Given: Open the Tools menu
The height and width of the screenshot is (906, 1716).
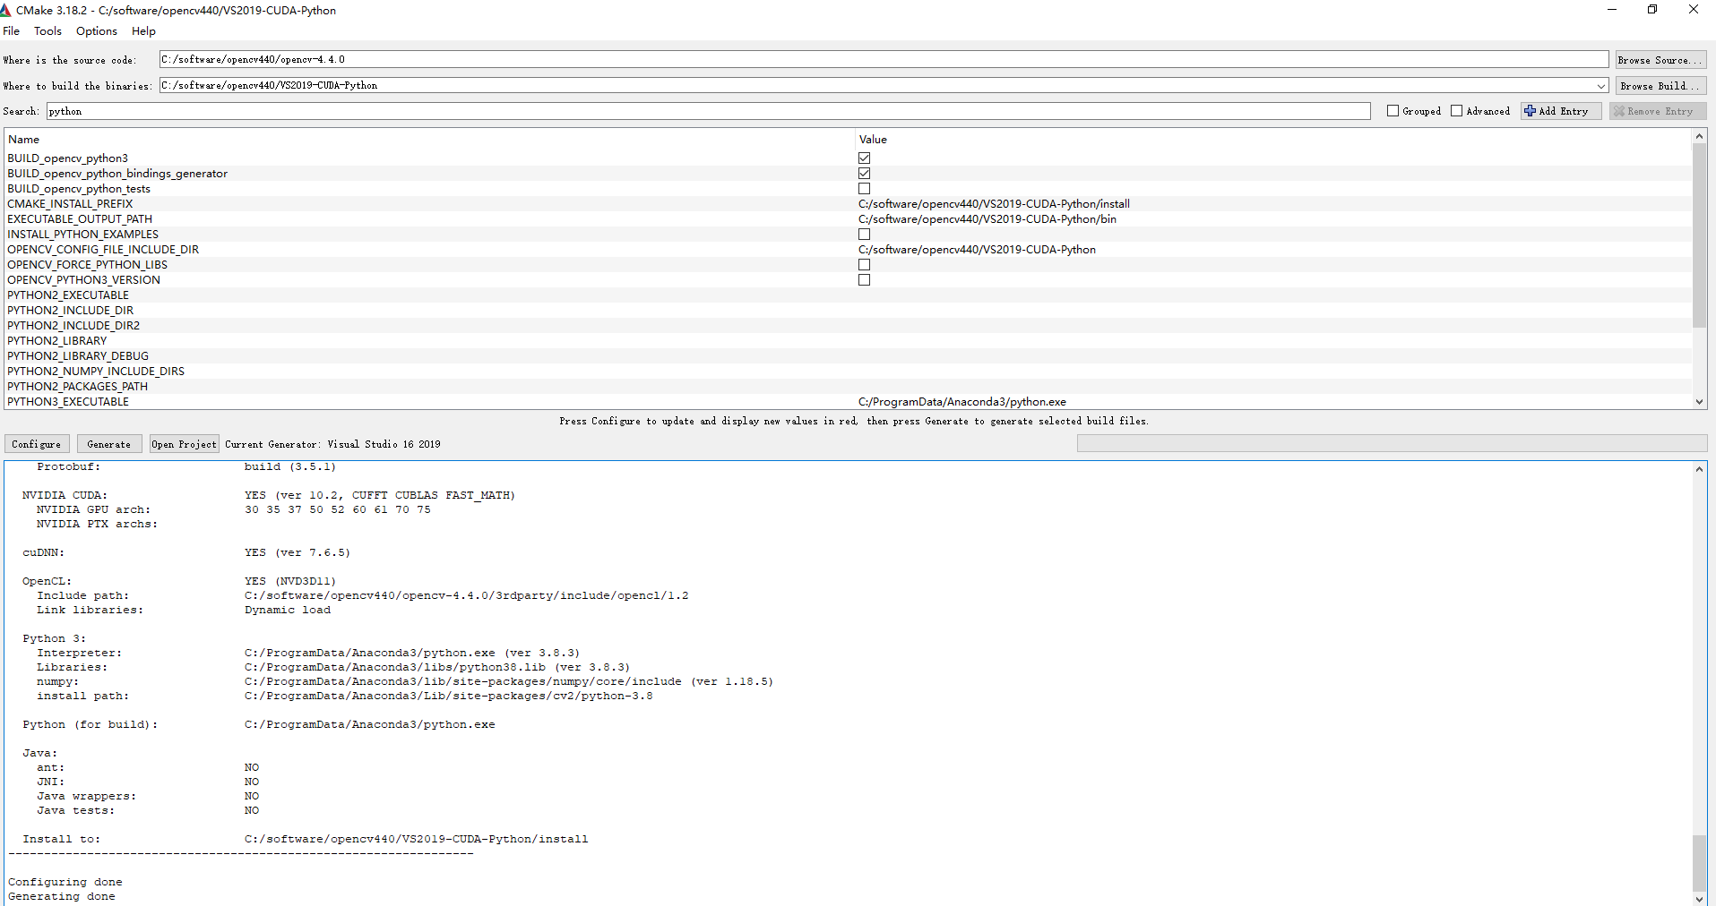Looking at the screenshot, I should pyautogui.click(x=47, y=30).
